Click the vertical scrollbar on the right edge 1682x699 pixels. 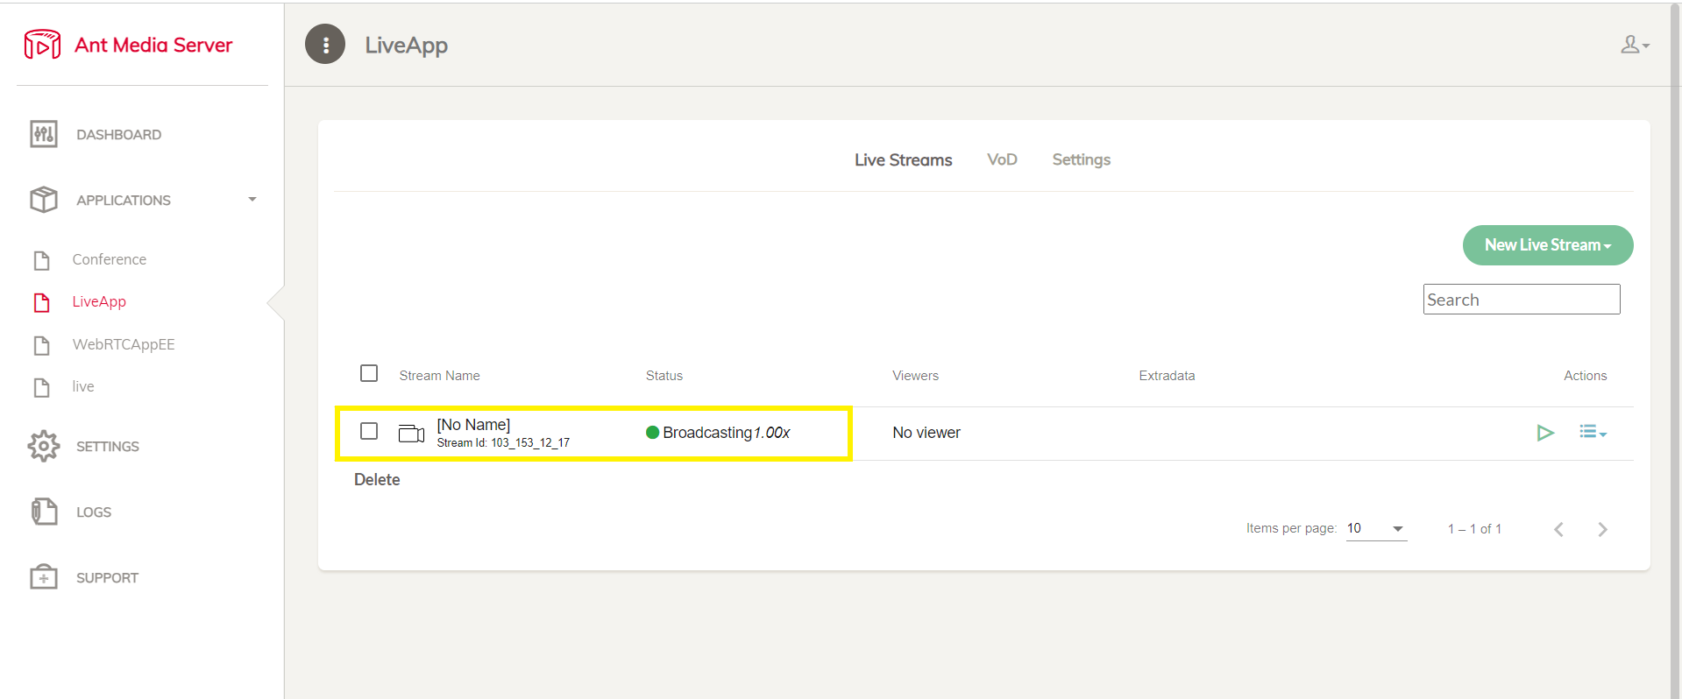click(x=1676, y=350)
